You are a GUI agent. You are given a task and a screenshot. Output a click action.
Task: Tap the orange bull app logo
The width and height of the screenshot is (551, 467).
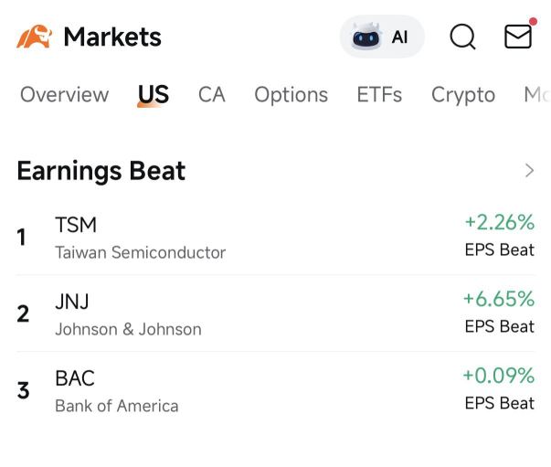tap(34, 37)
